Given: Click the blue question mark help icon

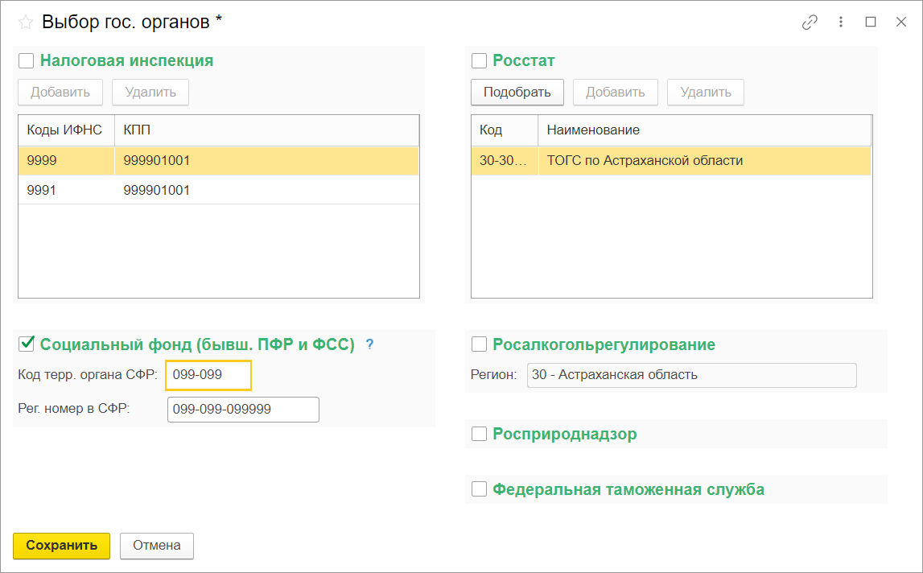Looking at the screenshot, I should click(369, 344).
